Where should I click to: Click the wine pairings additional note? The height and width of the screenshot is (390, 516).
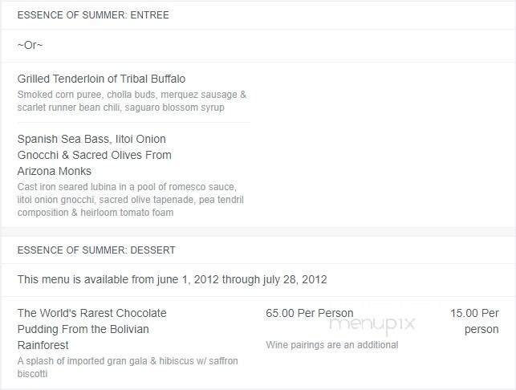[332, 345]
